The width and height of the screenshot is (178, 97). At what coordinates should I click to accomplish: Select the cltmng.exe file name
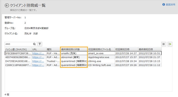pos(95,61)
